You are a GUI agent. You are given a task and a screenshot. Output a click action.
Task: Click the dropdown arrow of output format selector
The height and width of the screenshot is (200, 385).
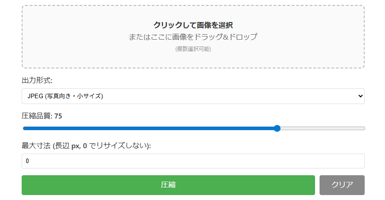tap(360, 96)
